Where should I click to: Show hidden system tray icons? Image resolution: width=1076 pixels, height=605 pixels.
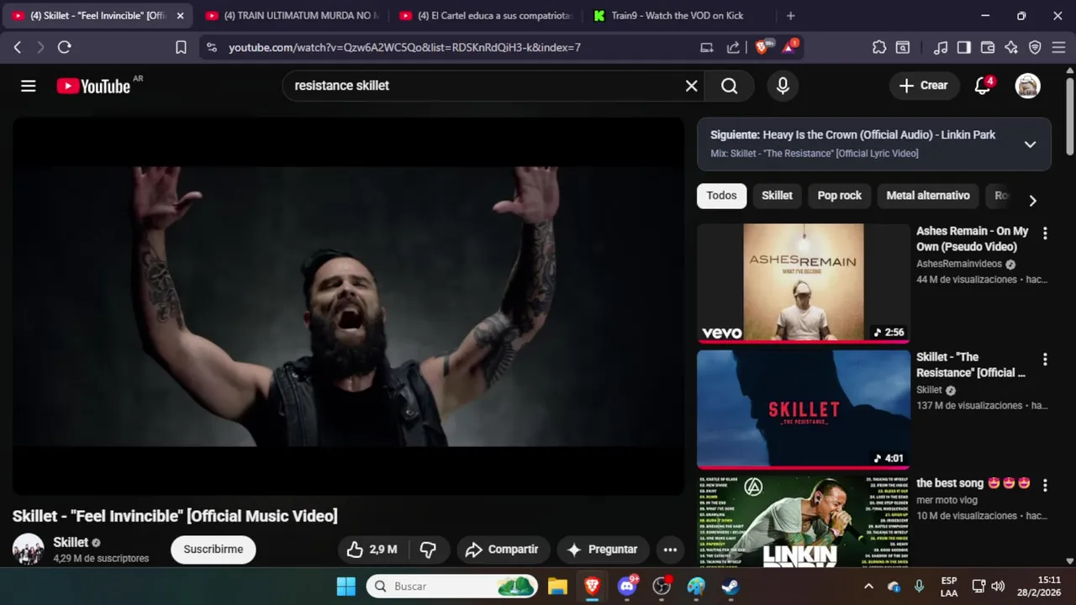pyautogui.click(x=868, y=587)
